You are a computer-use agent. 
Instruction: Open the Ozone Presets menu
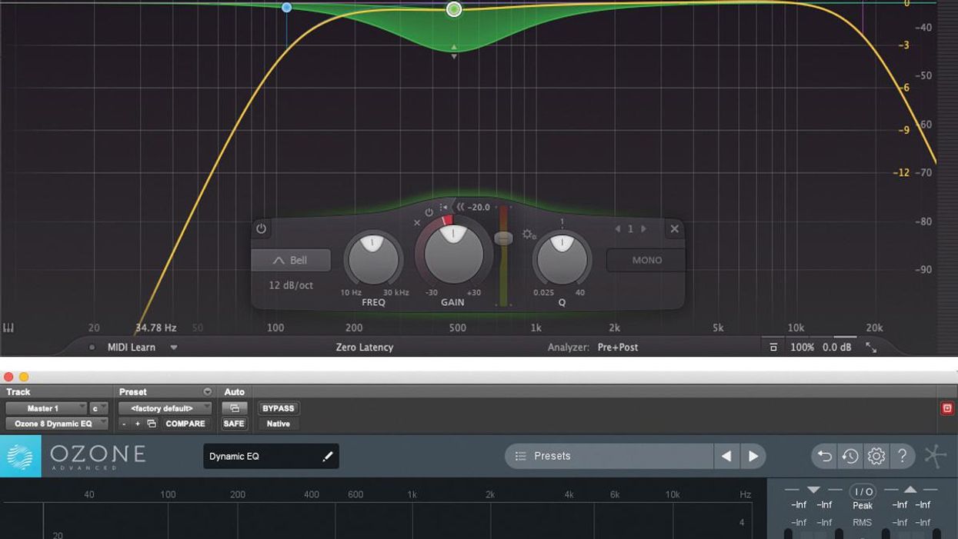point(608,456)
